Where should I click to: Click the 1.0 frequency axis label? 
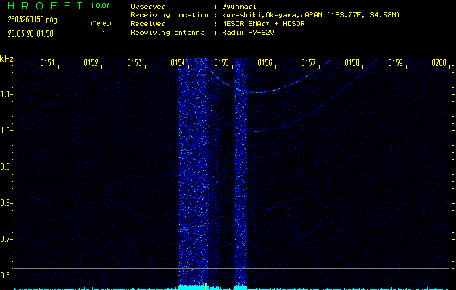[7, 130]
